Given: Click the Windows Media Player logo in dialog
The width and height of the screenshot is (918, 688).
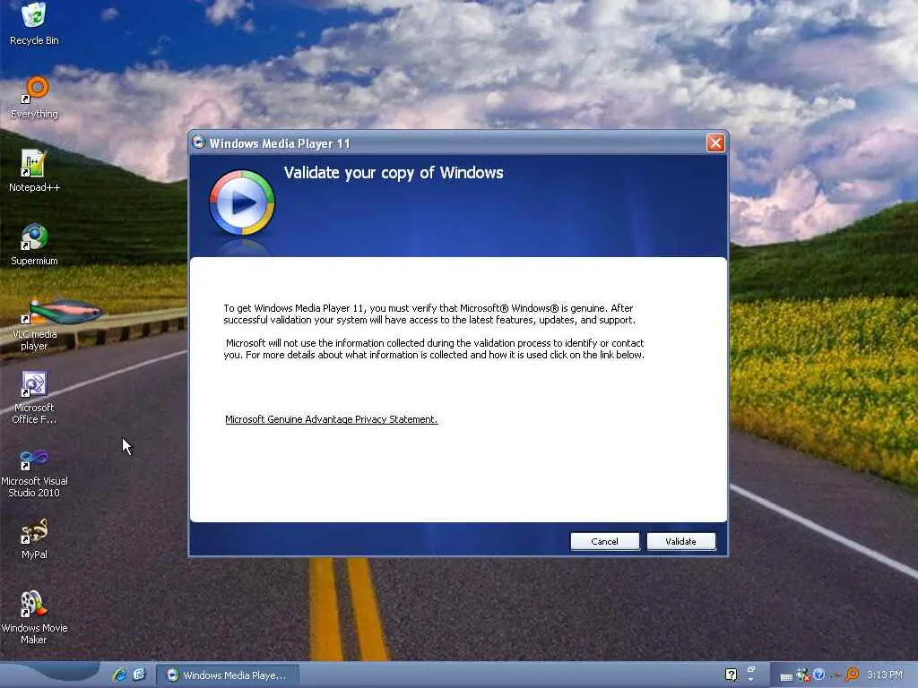Looking at the screenshot, I should [242, 202].
